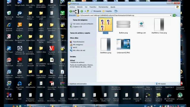Expand the address bar dropdown
This screenshot has width=190, height=107.
[x=171, y=15]
